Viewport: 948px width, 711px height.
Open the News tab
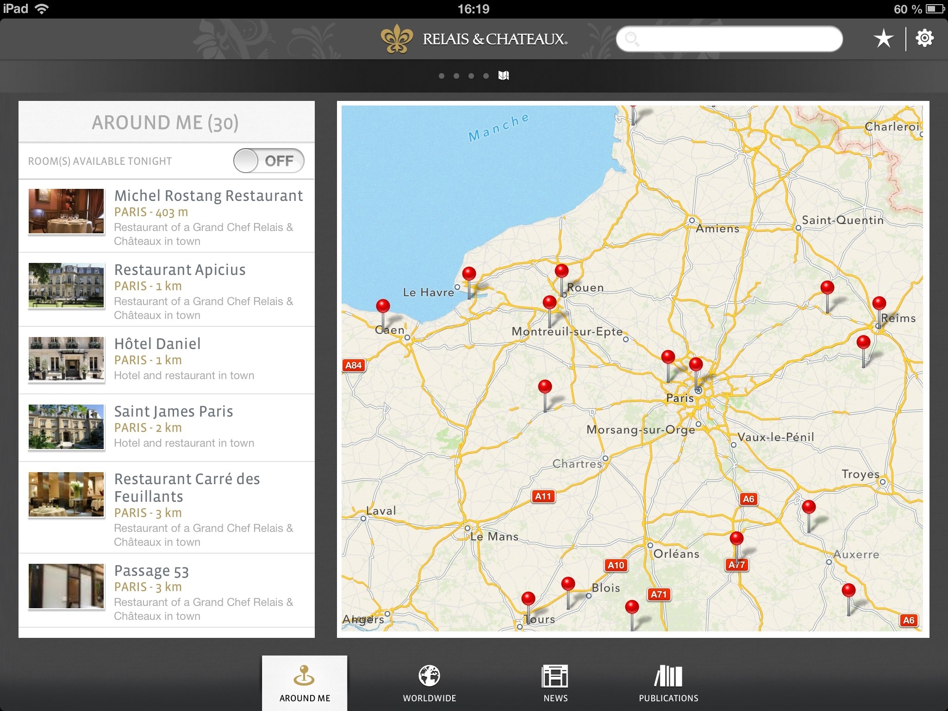click(555, 684)
